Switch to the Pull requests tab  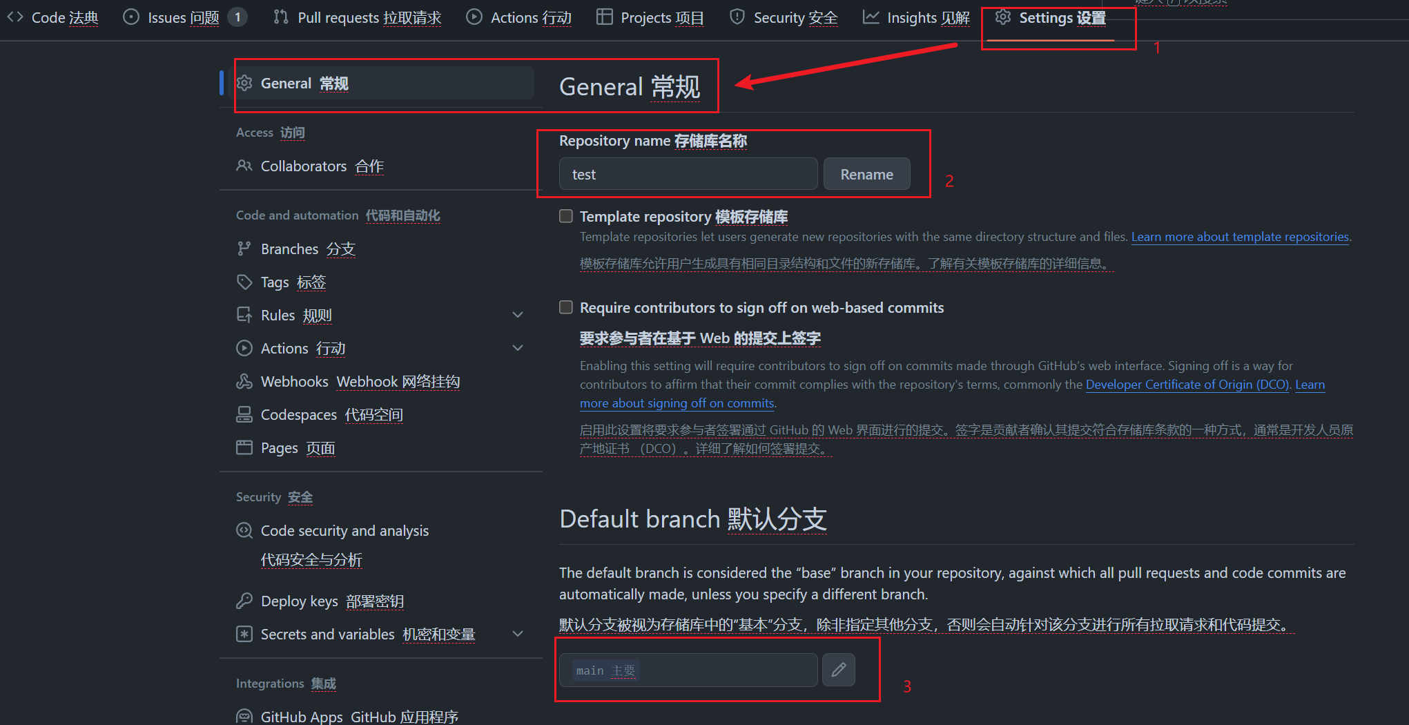[x=357, y=17]
